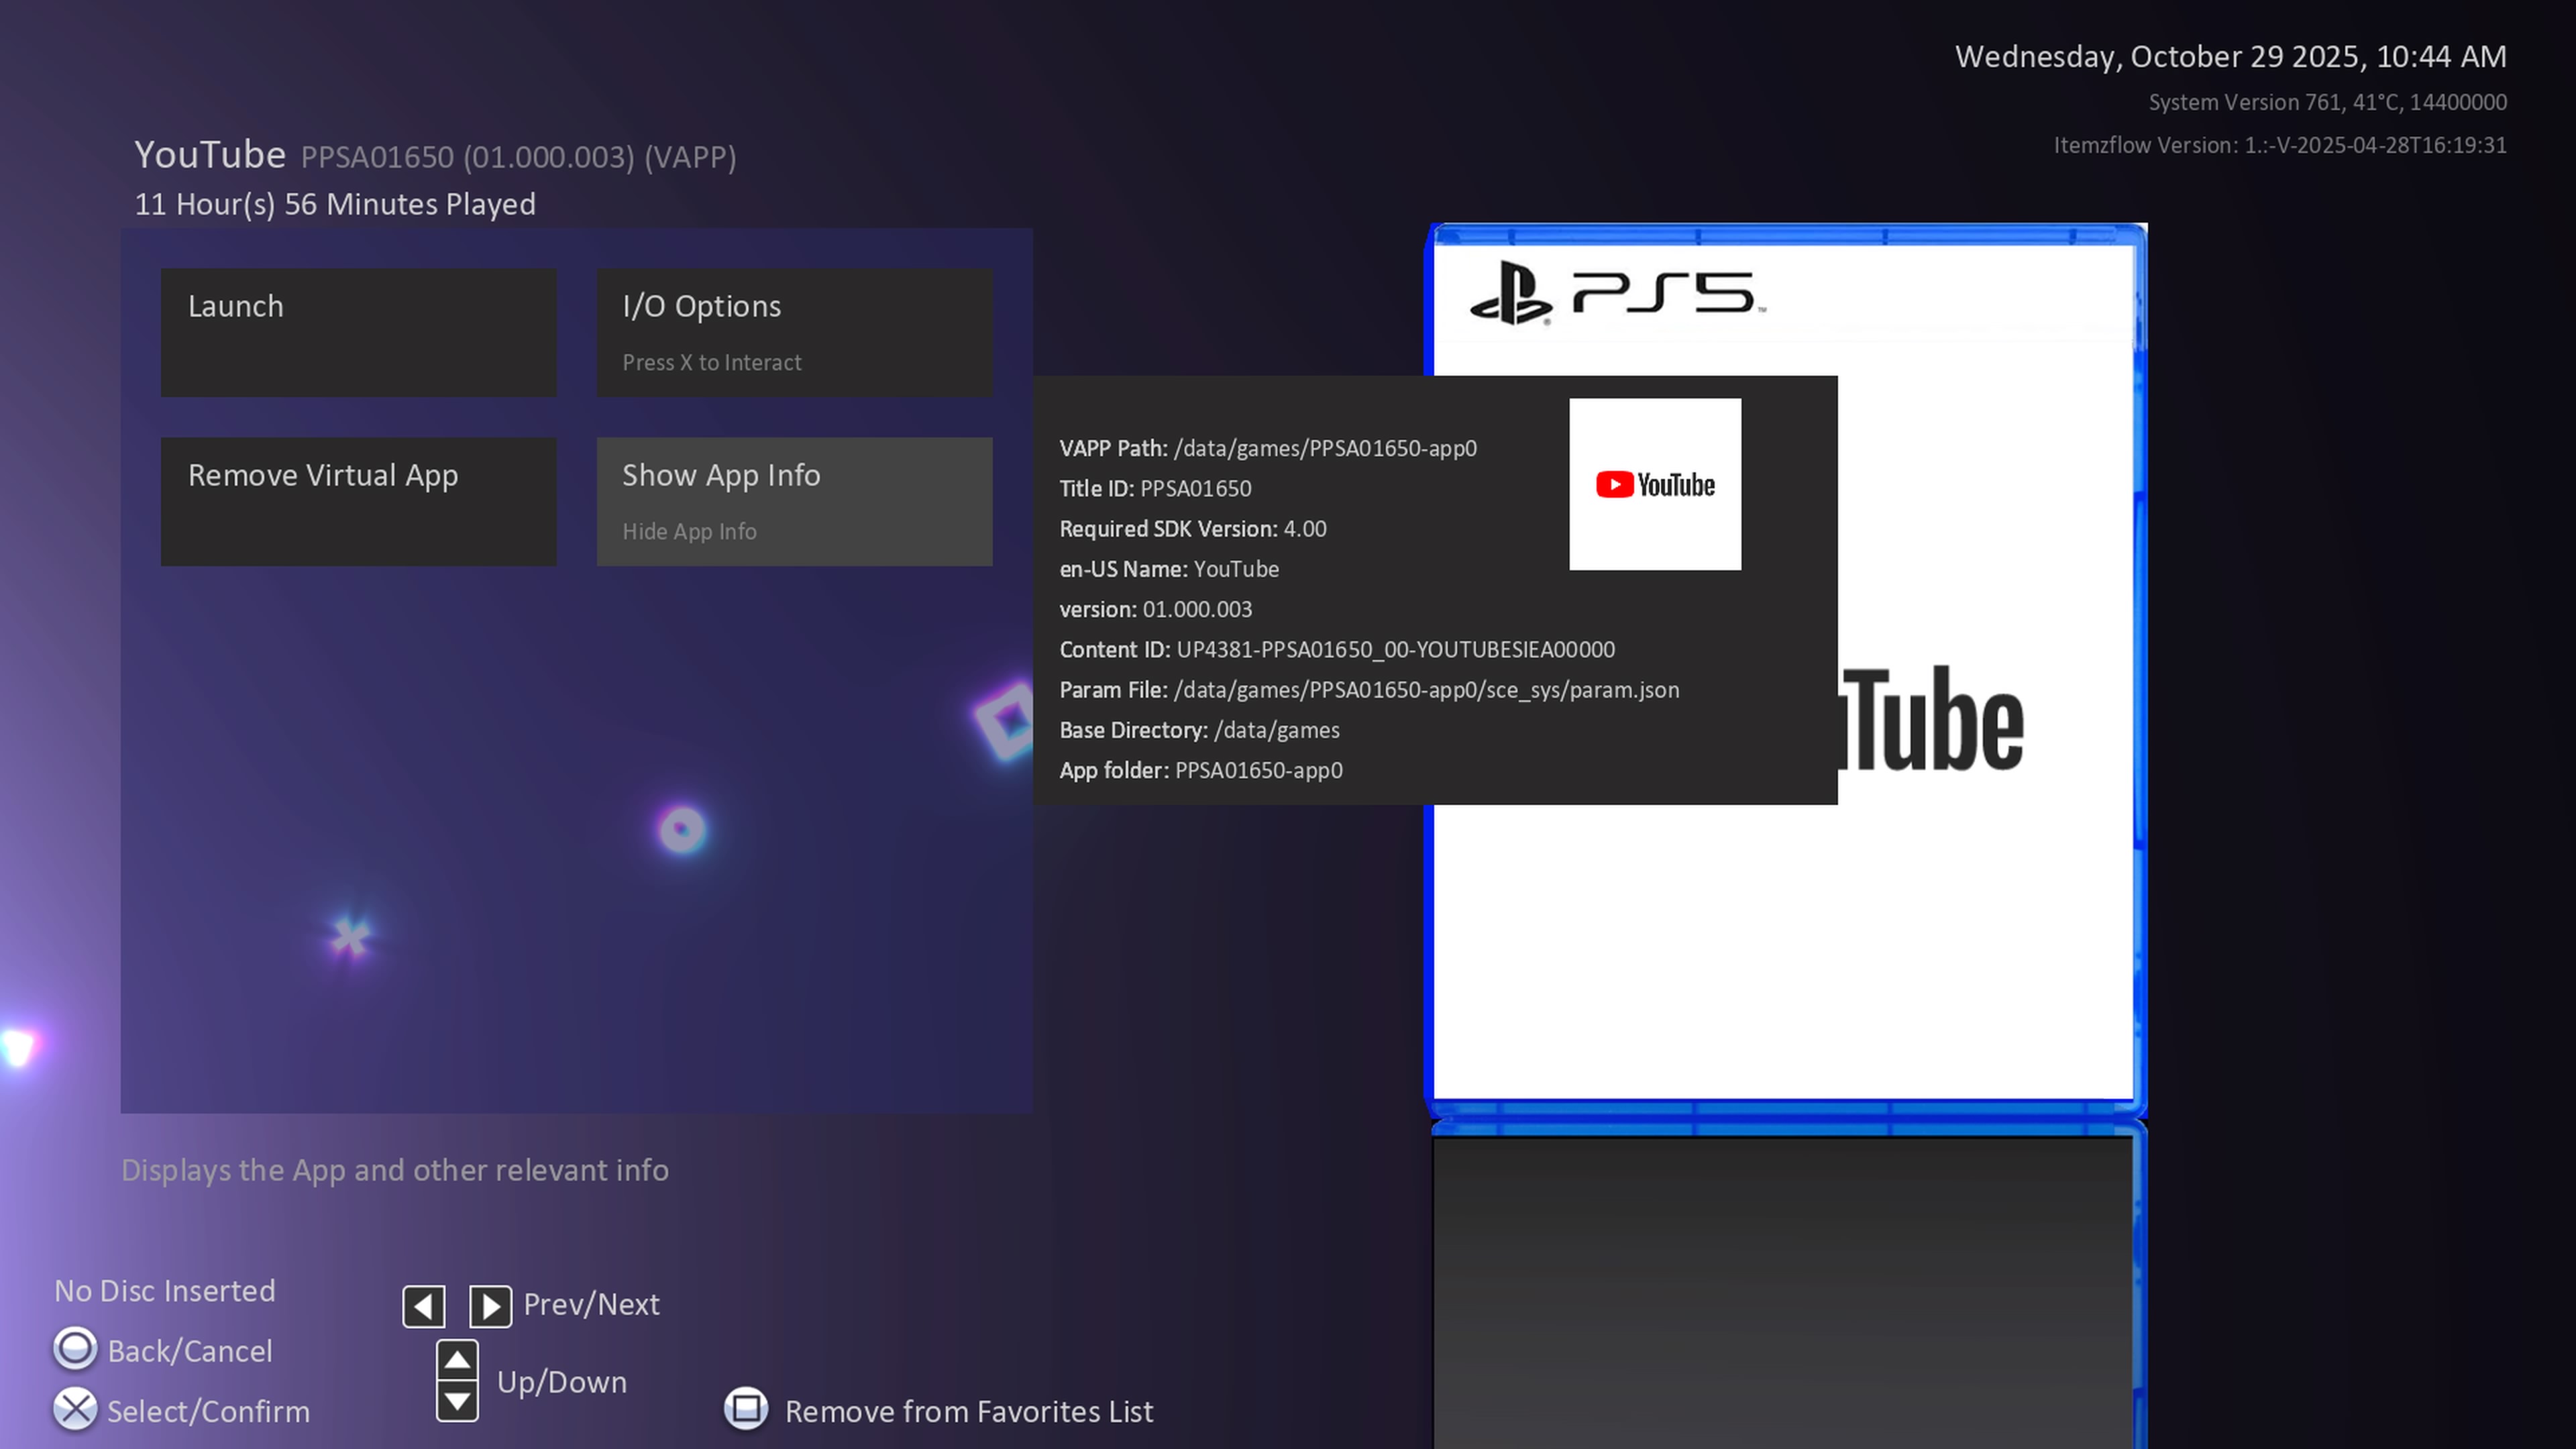The image size is (2576, 1449).
Task: Click the square Remove from Favorites icon
Action: (746, 1408)
